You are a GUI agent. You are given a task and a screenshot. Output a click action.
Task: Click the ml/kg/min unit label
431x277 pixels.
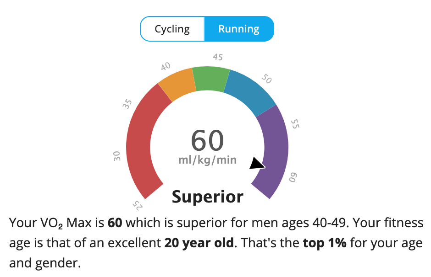pos(207,160)
